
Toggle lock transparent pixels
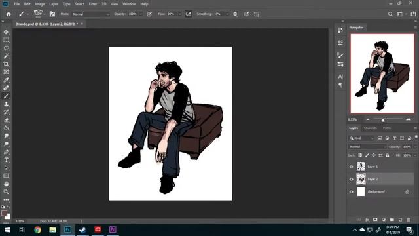360,155
